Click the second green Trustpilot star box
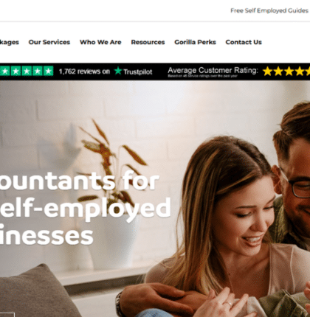310x317 pixels. coord(16,71)
